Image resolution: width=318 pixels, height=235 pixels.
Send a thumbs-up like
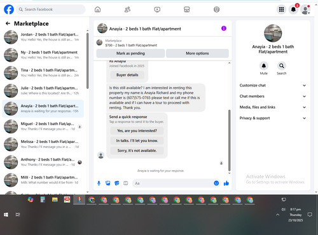point(226,183)
